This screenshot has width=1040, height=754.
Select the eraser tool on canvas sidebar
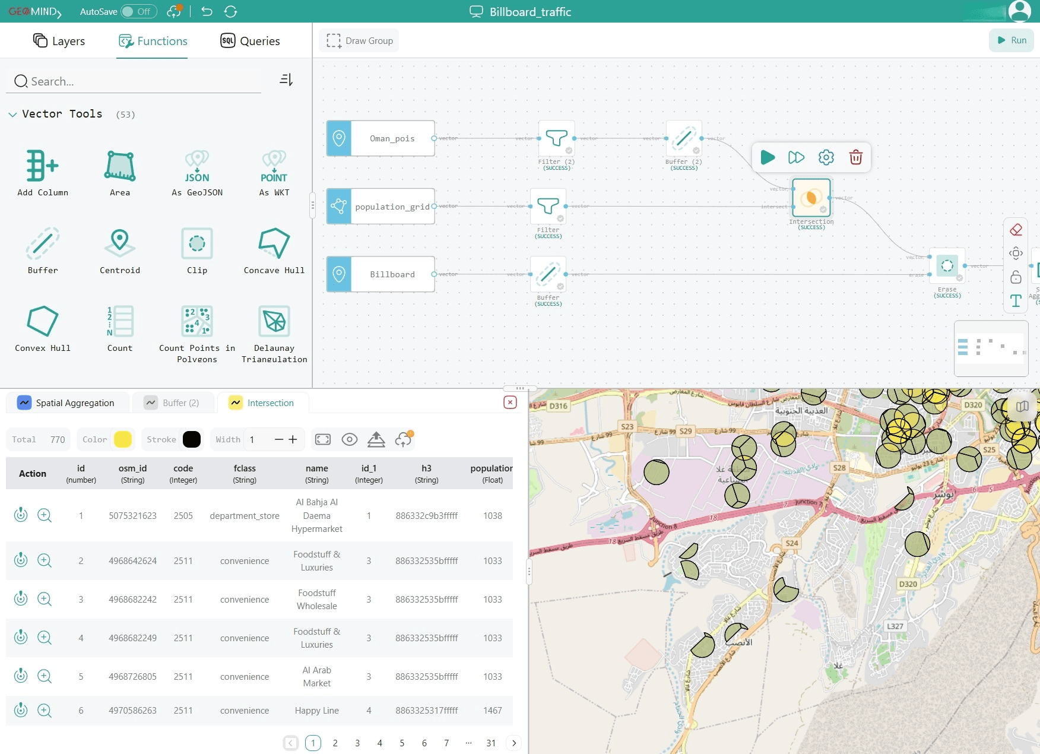pyautogui.click(x=1016, y=230)
